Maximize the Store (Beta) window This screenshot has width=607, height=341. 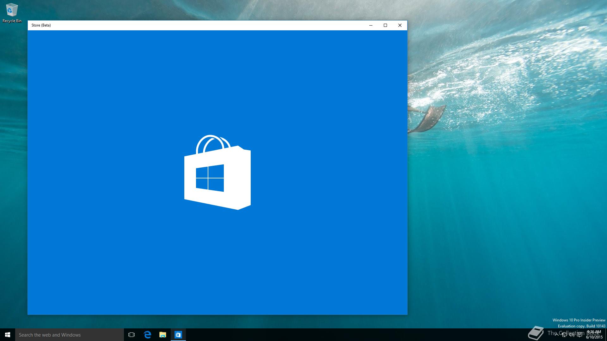(x=385, y=25)
